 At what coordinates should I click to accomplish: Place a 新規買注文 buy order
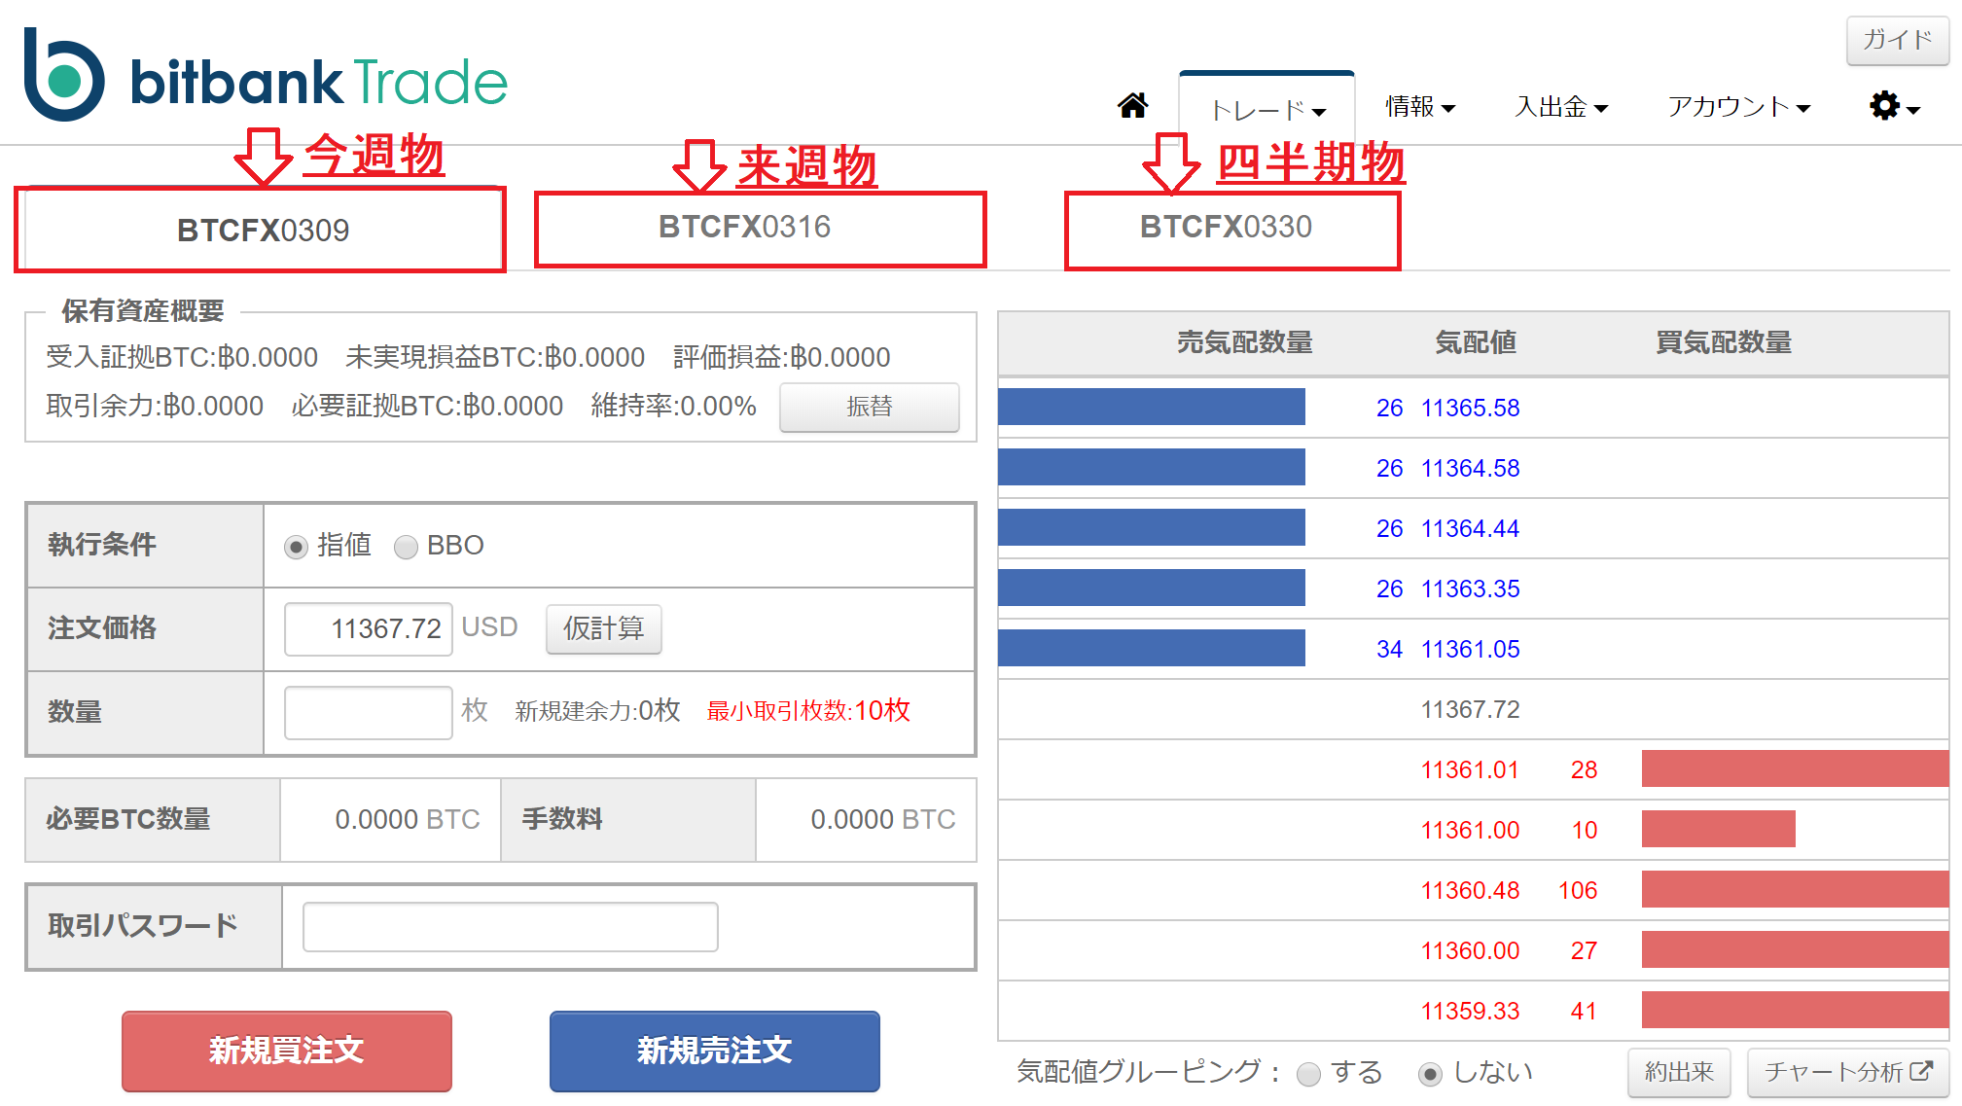287,1051
